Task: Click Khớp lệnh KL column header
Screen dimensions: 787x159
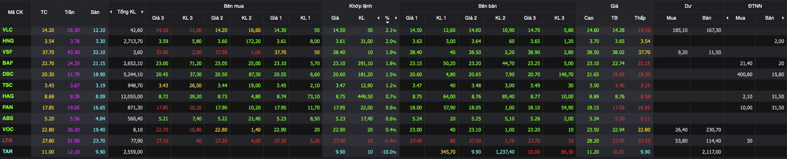Action: pos(361,18)
